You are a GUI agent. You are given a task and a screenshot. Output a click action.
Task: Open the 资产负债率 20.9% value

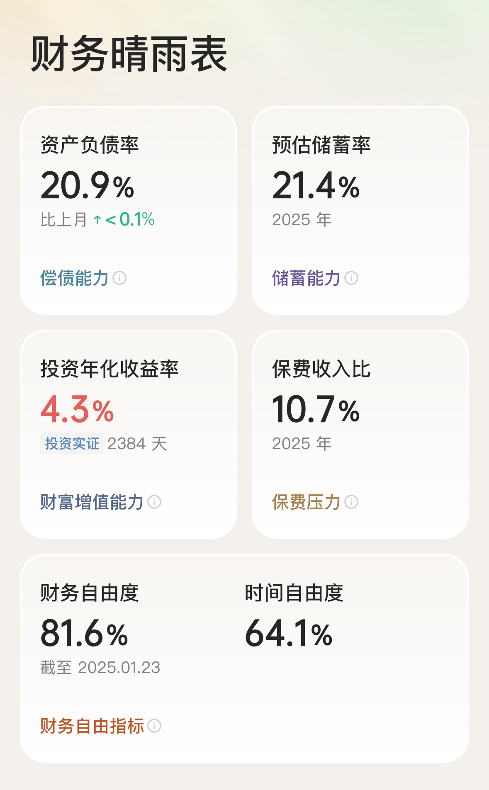coord(88,185)
